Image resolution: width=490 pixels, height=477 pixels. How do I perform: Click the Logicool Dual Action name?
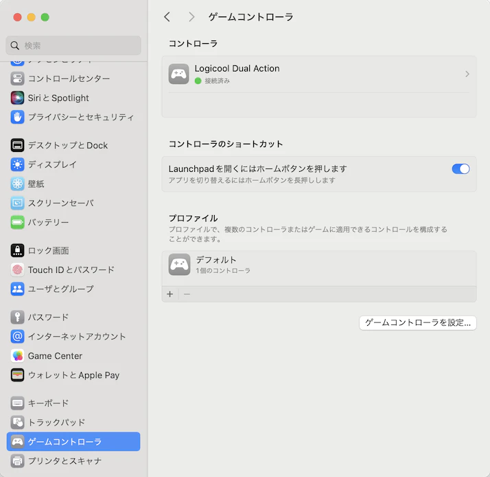237,69
